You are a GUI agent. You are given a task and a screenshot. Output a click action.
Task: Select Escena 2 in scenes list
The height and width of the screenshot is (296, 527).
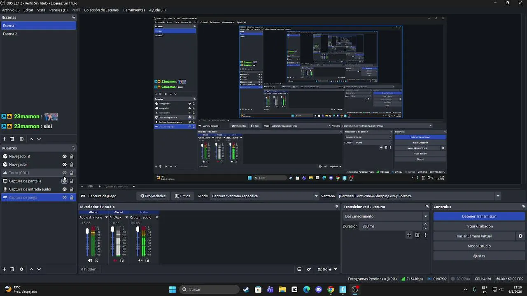[x=38, y=34]
